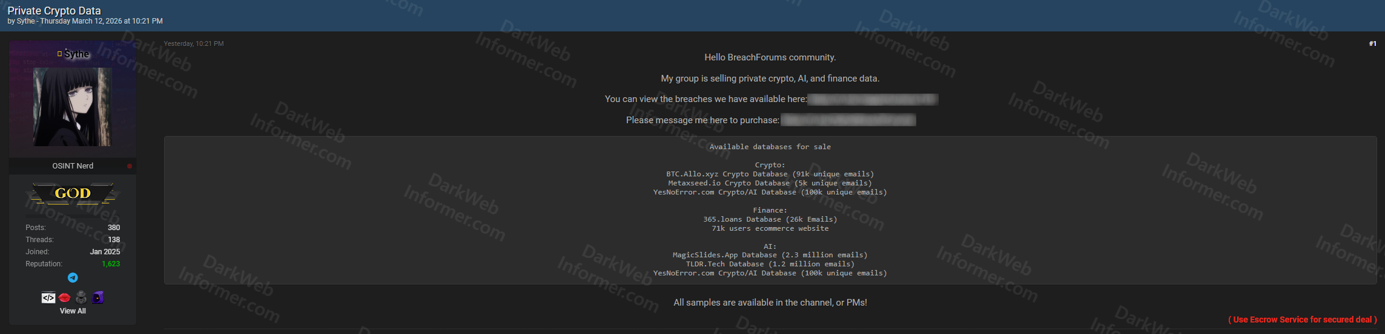The height and width of the screenshot is (334, 1385).
Task: Click the 'Finance:' section label
Action: pyautogui.click(x=770, y=210)
